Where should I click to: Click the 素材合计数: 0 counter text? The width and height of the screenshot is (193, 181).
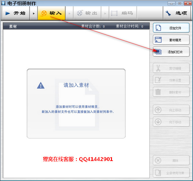tap(93, 26)
